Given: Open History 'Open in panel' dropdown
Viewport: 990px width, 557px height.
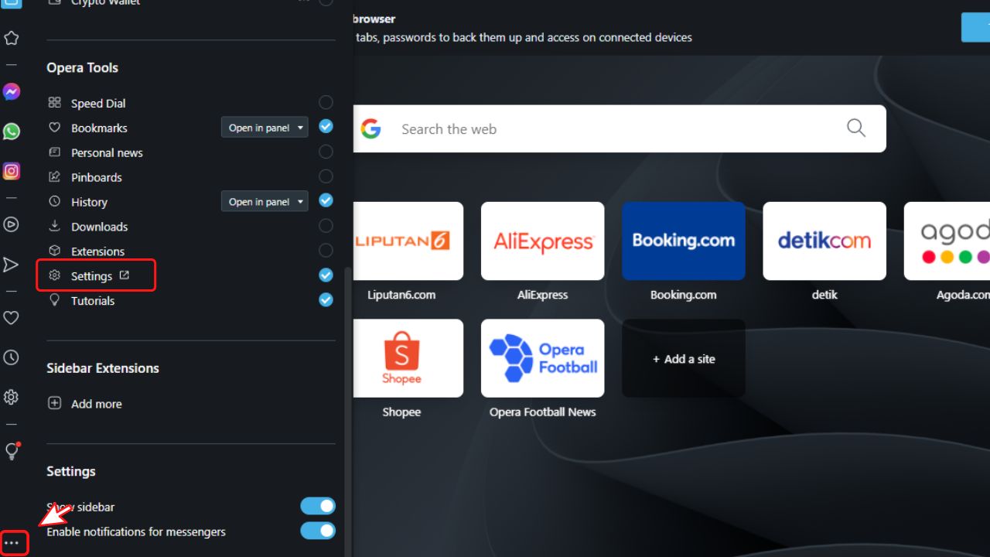Looking at the screenshot, I should point(265,201).
